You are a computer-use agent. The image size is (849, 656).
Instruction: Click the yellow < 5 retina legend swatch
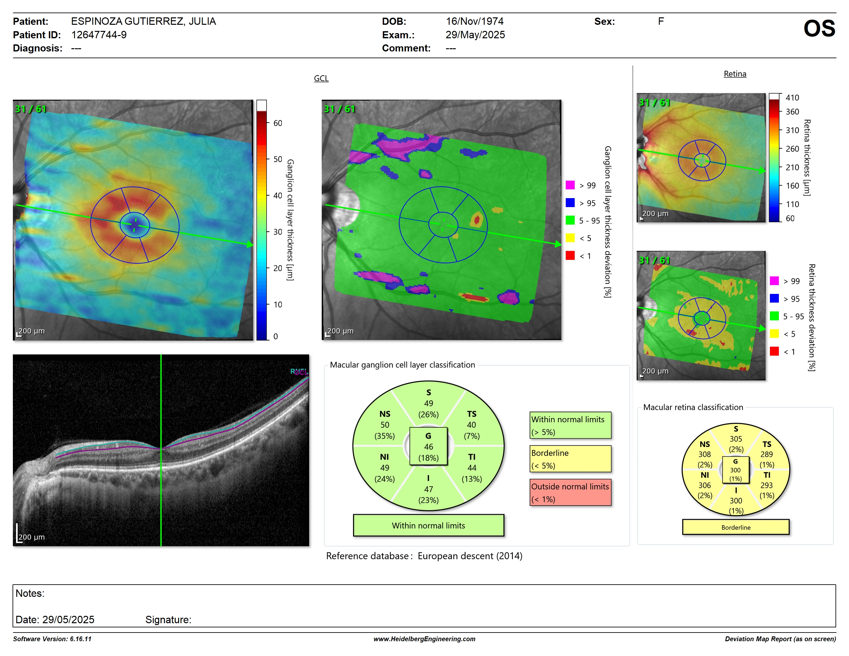774,333
